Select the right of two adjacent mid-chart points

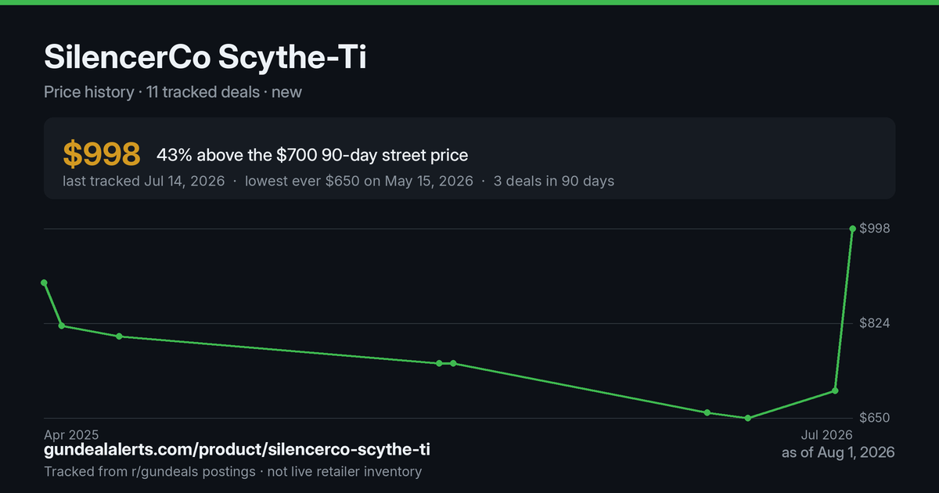(453, 363)
